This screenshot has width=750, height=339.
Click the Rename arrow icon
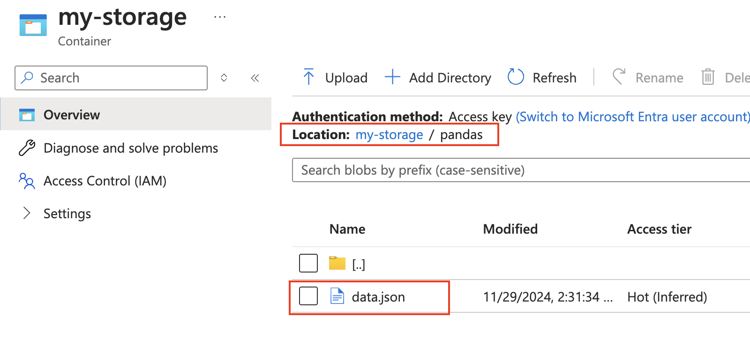[x=619, y=77]
